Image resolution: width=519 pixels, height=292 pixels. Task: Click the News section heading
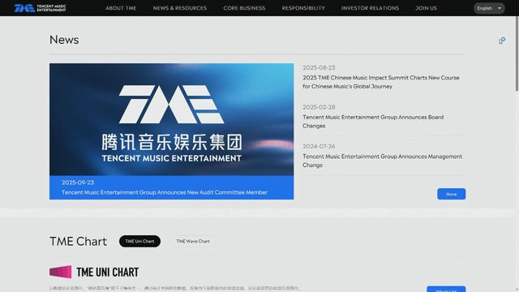(x=64, y=40)
